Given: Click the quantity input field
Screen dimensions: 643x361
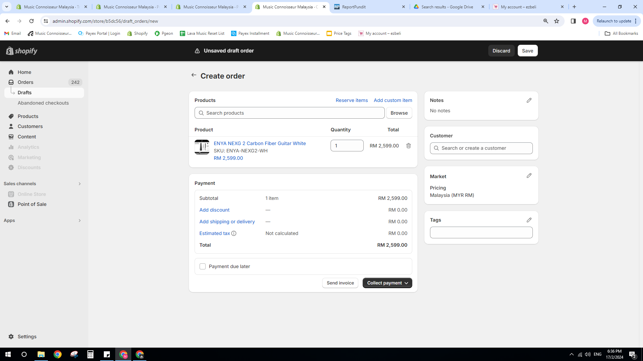Looking at the screenshot, I should (347, 146).
